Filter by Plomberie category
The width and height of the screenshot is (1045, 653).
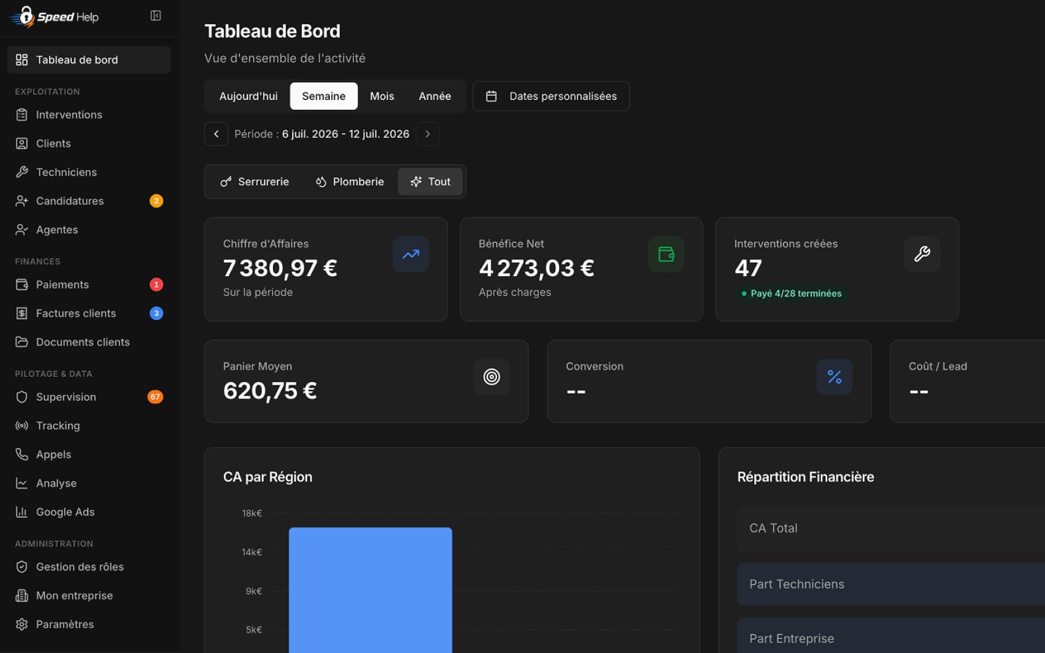[349, 182]
